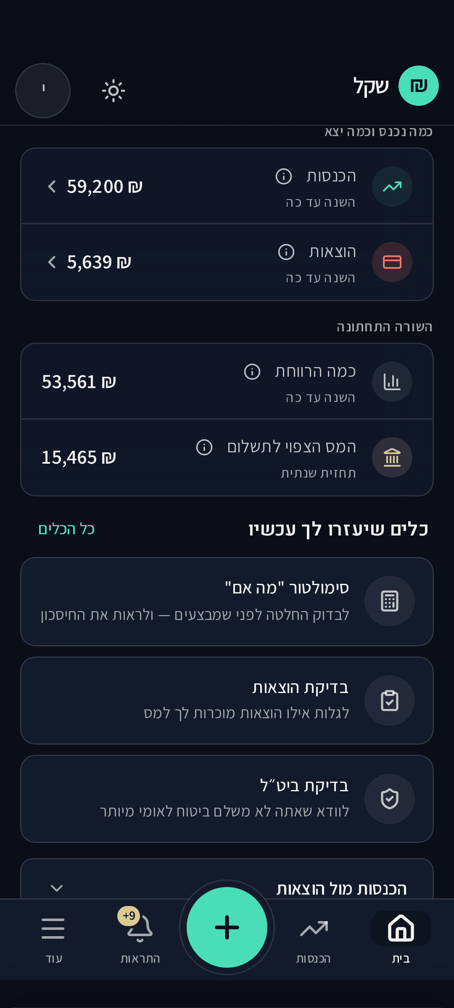The image size is (454, 1008).
Task: Open expenses details chevron next to 5,639
Action: pyautogui.click(x=52, y=262)
